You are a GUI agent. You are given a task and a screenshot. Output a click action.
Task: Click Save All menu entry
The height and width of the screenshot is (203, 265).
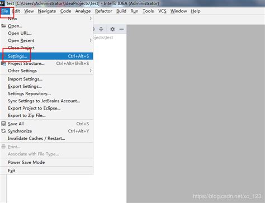(46, 124)
